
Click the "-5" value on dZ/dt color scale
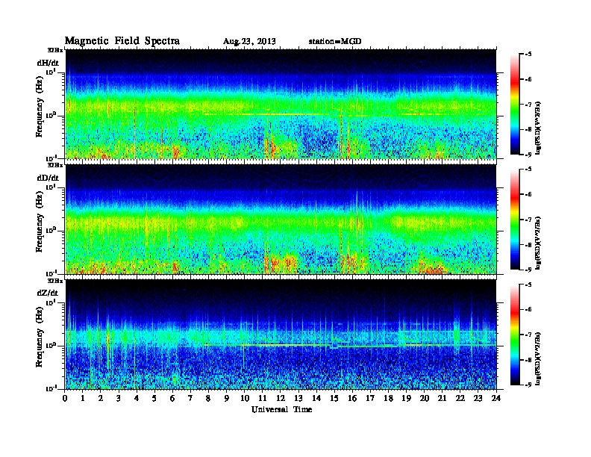coord(528,285)
